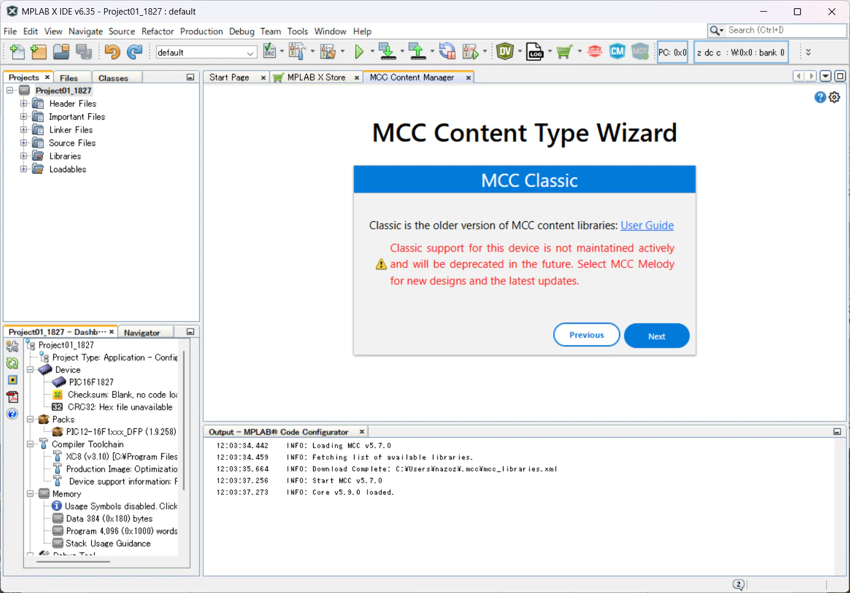Click the greyed MCC toolbar icon

click(x=640, y=52)
